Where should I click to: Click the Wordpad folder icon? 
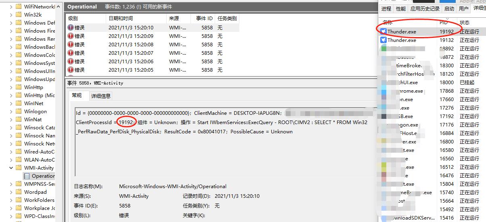click(x=19, y=192)
